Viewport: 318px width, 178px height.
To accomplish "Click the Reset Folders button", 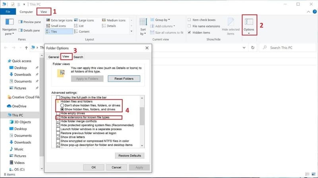I will click(124, 78).
